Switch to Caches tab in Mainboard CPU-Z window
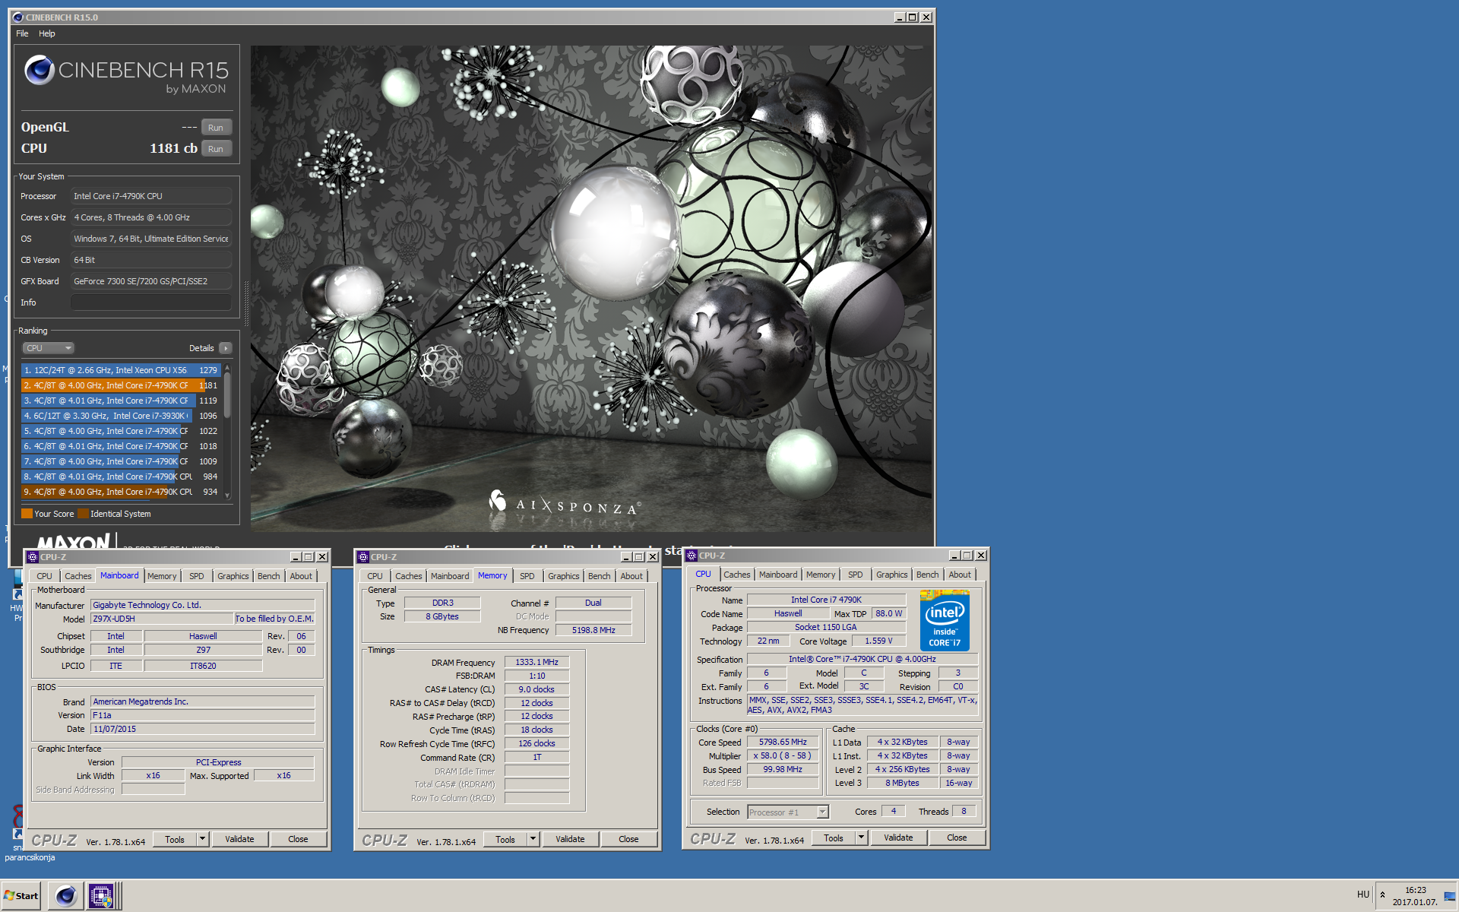1459x912 pixels. coord(78,576)
